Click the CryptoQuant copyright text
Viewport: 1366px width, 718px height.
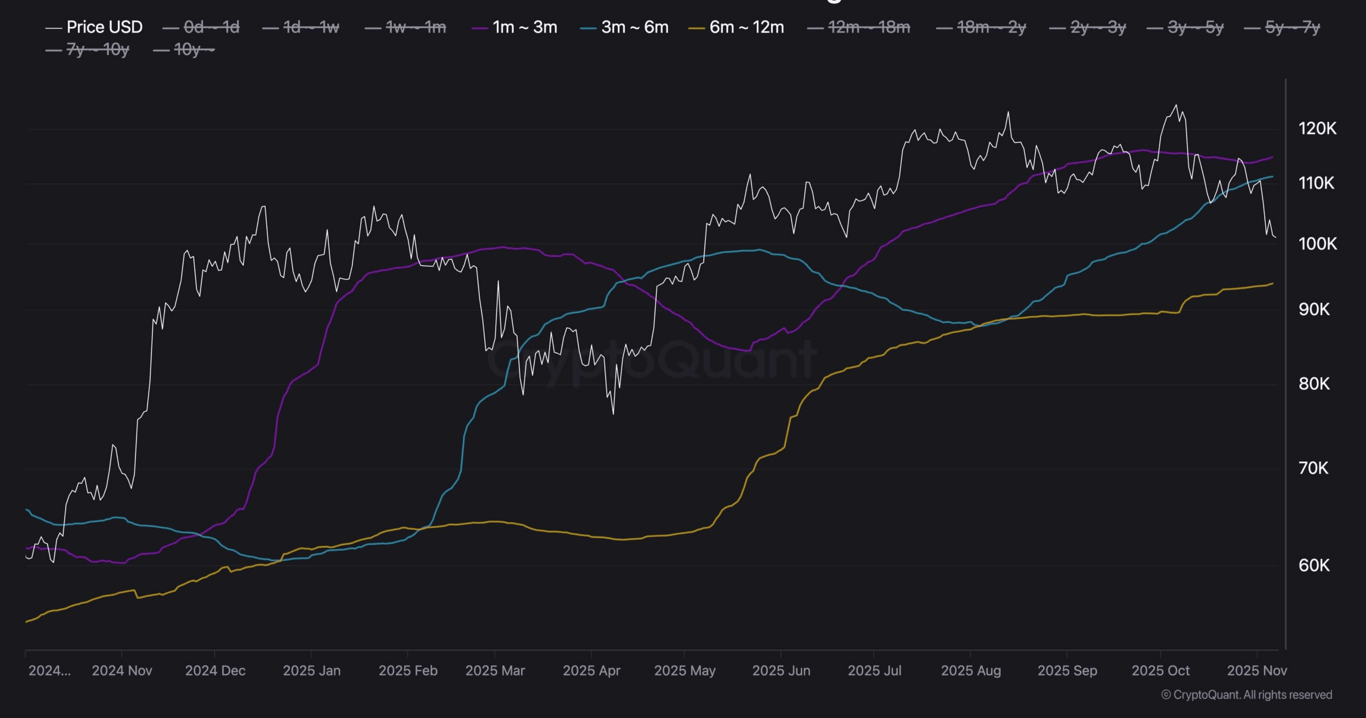1246,695
